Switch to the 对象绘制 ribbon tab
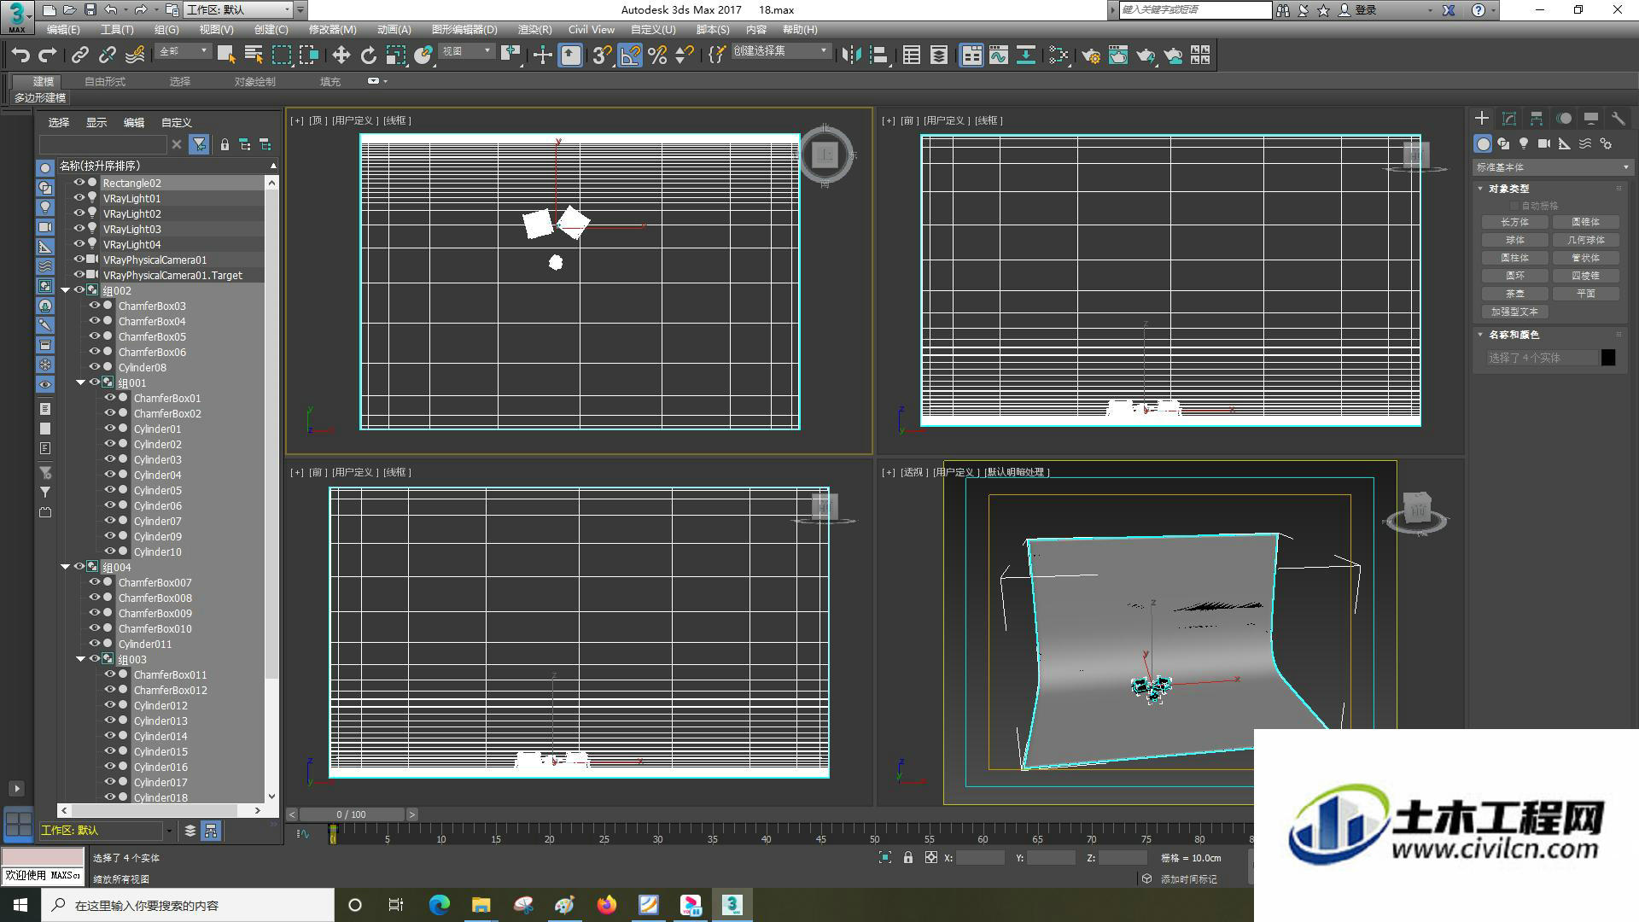The height and width of the screenshot is (922, 1639). pos(254,82)
